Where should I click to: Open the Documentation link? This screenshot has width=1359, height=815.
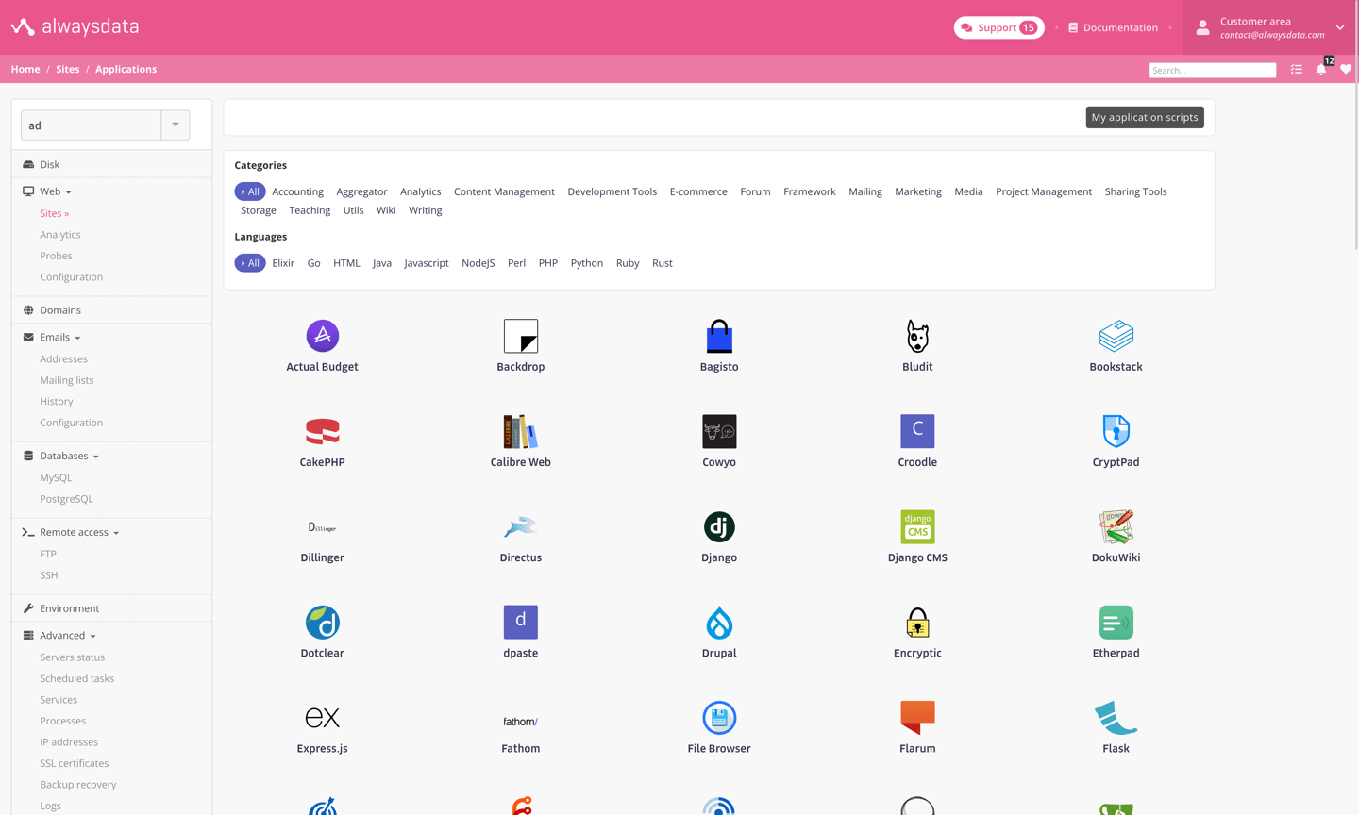1113,27
